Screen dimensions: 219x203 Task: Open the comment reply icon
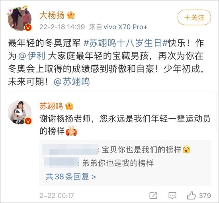pos(172,195)
